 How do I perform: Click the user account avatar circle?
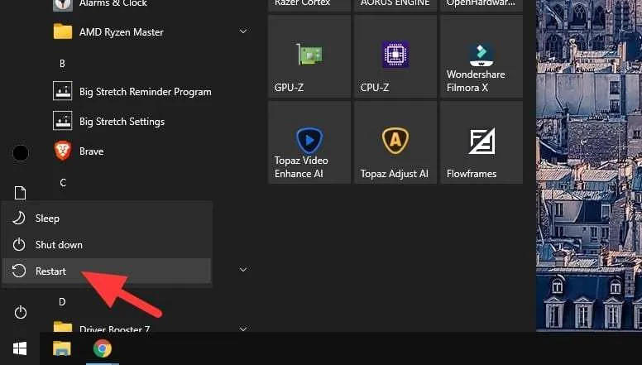coord(21,153)
